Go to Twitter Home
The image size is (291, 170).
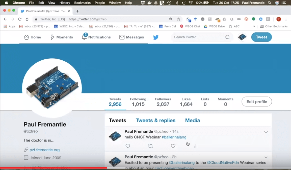[33, 37]
